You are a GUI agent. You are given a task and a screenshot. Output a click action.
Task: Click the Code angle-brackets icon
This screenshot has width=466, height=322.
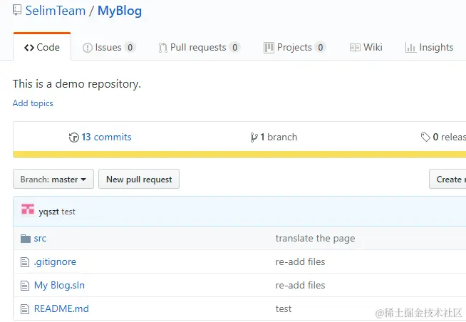click(x=29, y=48)
